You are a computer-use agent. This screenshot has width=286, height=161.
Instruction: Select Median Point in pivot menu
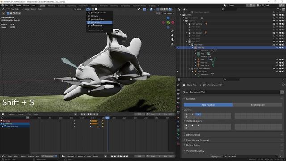click(99, 22)
